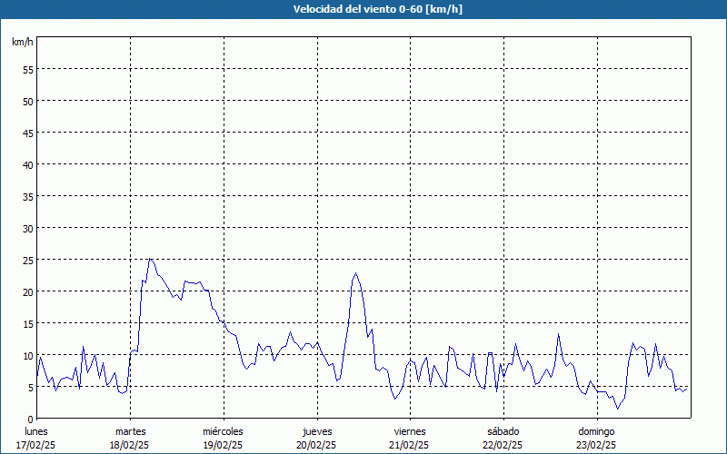Click the '20' y-axis value
The height and width of the screenshot is (454, 727).
tap(28, 291)
